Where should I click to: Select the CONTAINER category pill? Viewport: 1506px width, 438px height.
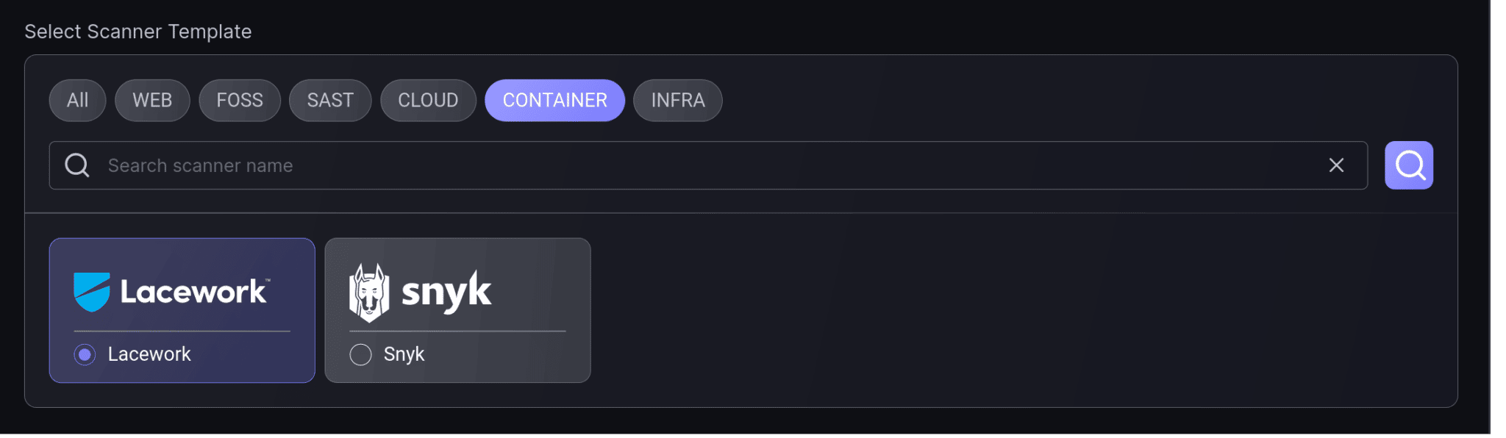(x=555, y=101)
